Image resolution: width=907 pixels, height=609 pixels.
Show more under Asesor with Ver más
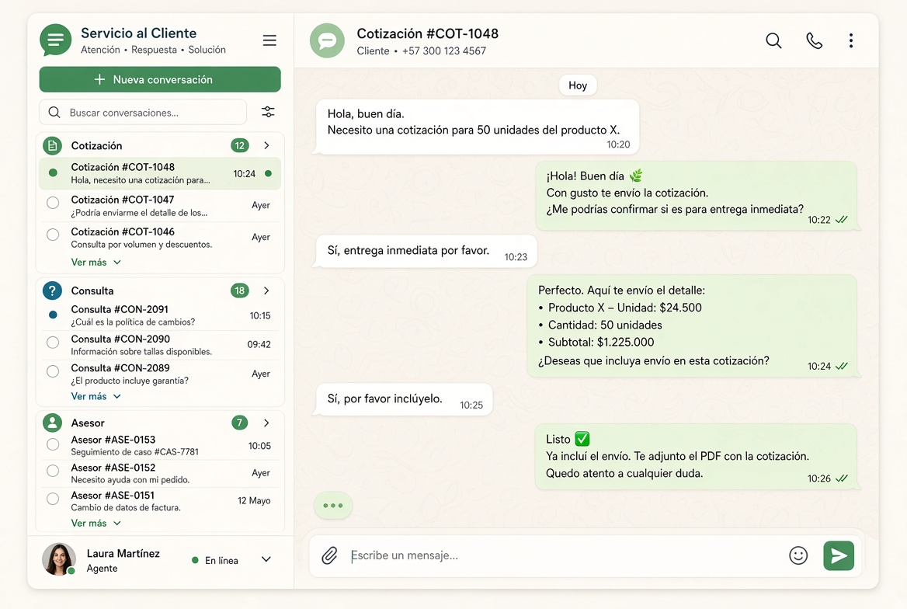[96, 524]
